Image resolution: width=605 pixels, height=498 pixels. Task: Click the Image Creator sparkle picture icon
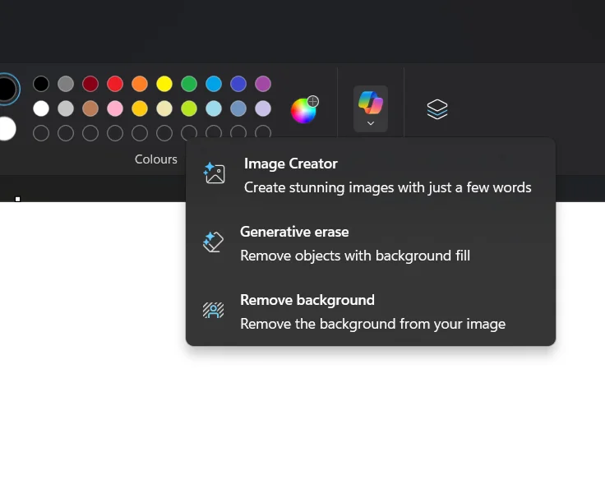pos(215,173)
